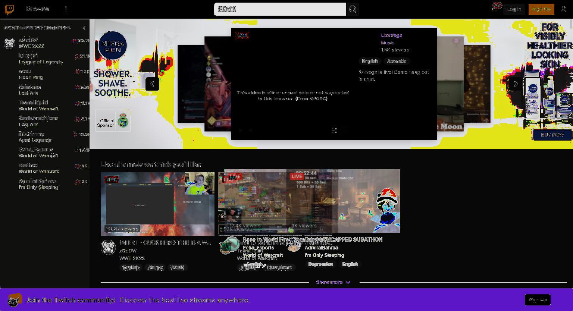573x311 pixels.
Task: Open iiTzTimmy Apex Legends channel
Action: tap(45, 137)
